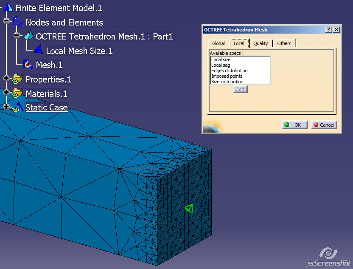Select 'Mesh.1' tree label
This screenshot has height=269, width=353.
pyautogui.click(x=49, y=65)
